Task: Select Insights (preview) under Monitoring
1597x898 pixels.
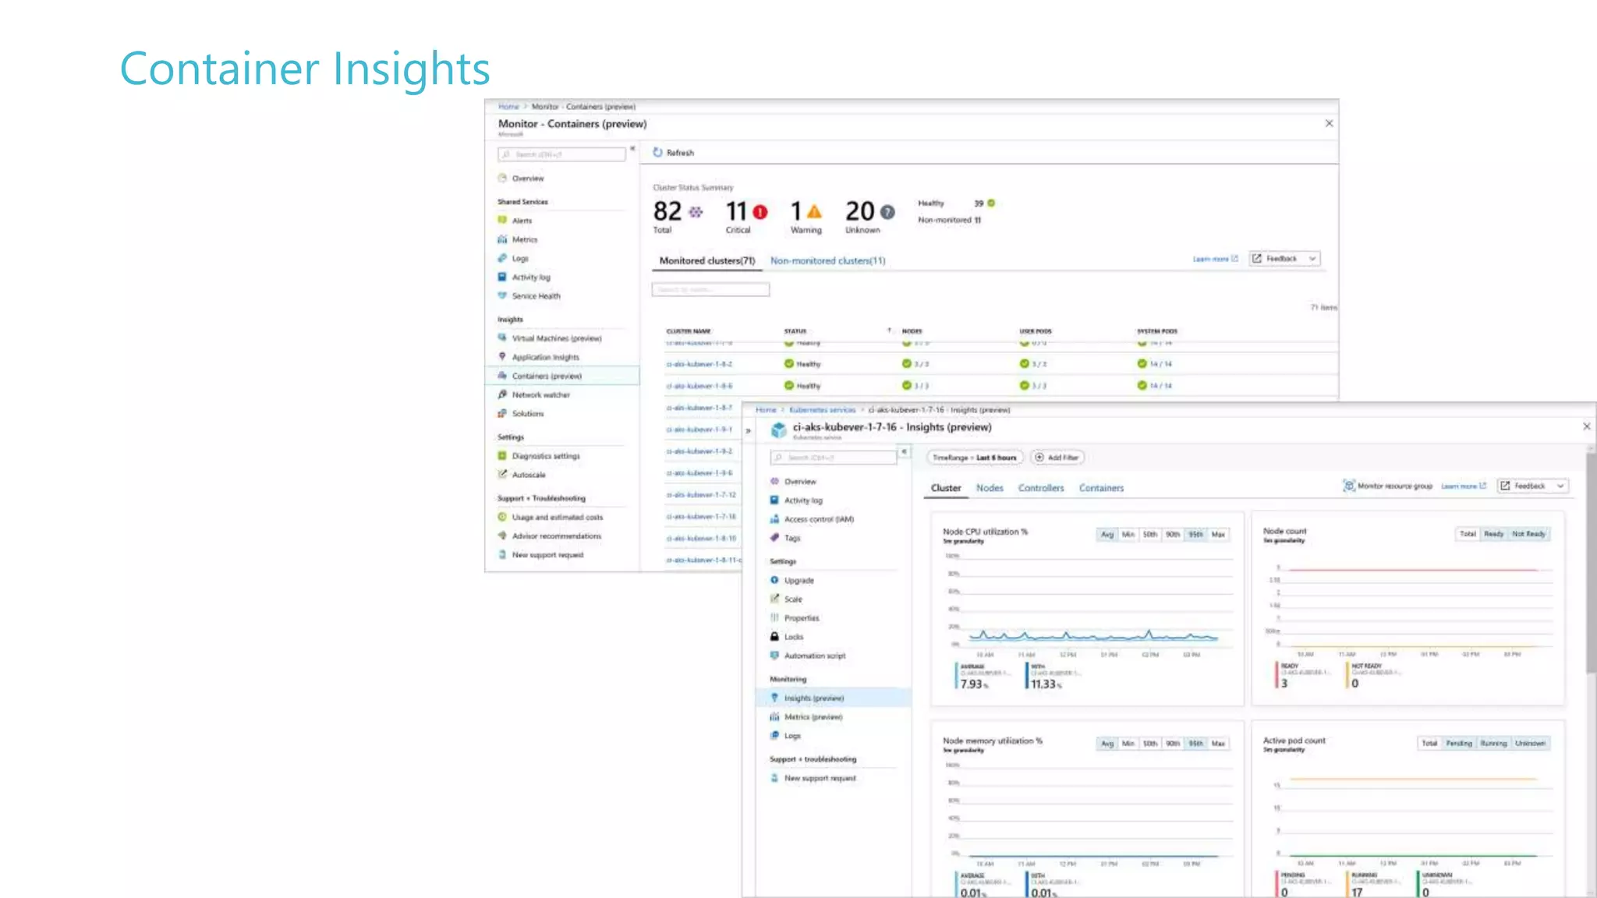Action: (833, 698)
